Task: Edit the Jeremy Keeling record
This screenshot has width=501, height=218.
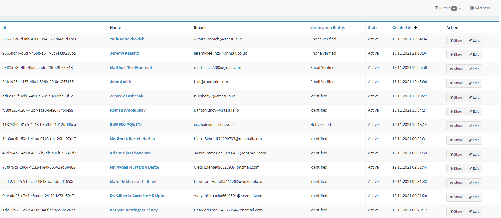Action: [x=474, y=55]
